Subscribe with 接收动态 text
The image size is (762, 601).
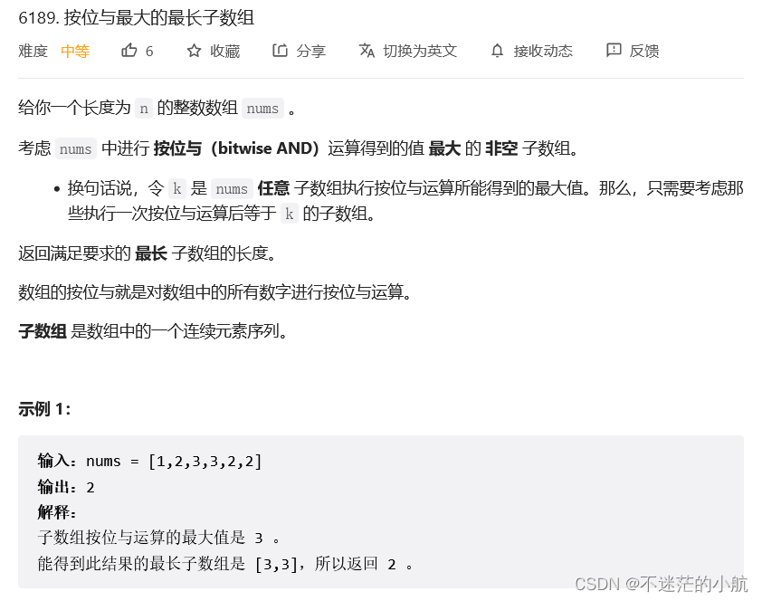(543, 51)
